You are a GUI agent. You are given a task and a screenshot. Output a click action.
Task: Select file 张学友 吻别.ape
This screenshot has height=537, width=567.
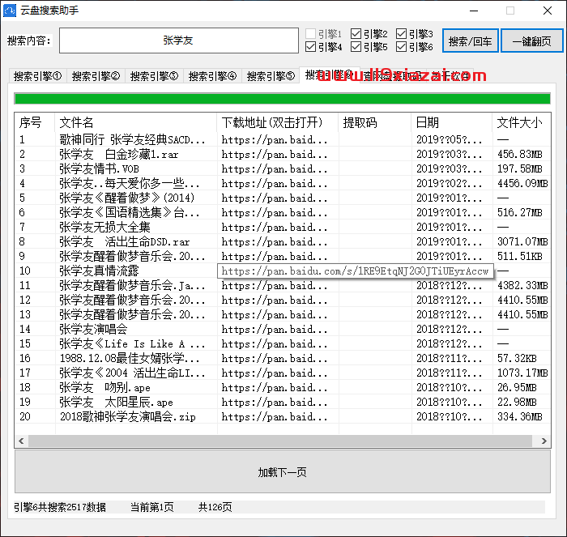[283, 387]
